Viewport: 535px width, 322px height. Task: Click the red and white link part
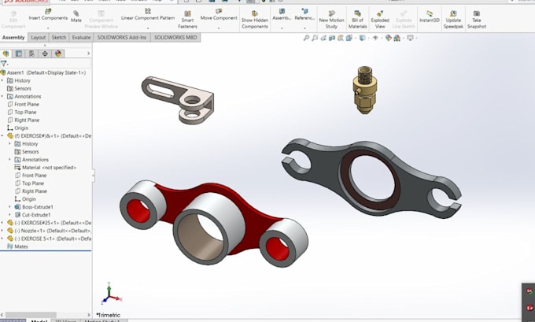point(214,223)
